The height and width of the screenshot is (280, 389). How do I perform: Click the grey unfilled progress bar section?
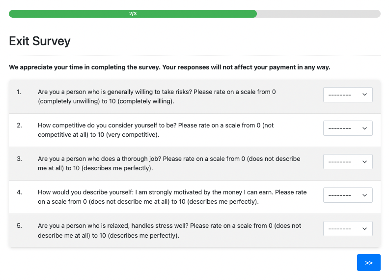[x=318, y=14]
